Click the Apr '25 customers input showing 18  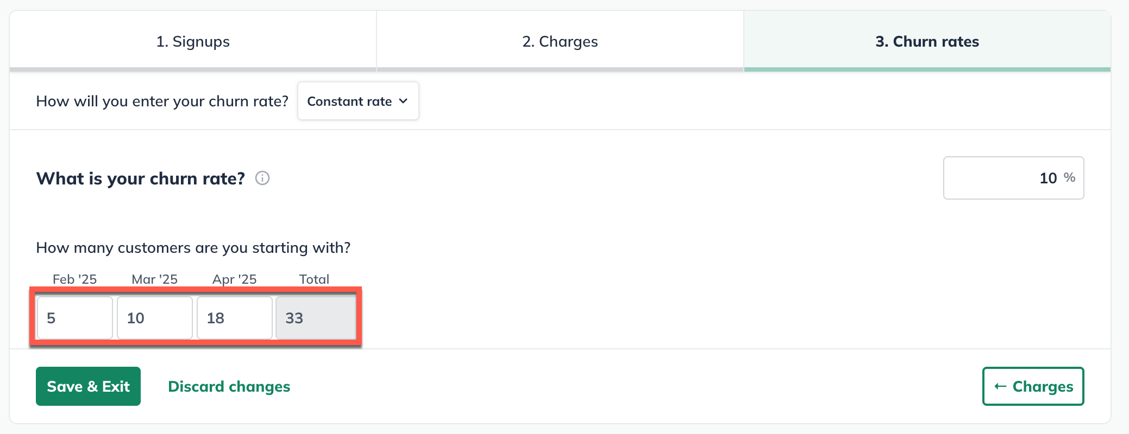234,318
